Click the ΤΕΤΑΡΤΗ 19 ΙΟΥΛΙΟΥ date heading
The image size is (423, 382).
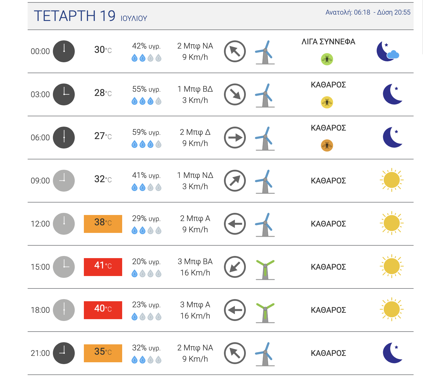pyautogui.click(x=90, y=16)
